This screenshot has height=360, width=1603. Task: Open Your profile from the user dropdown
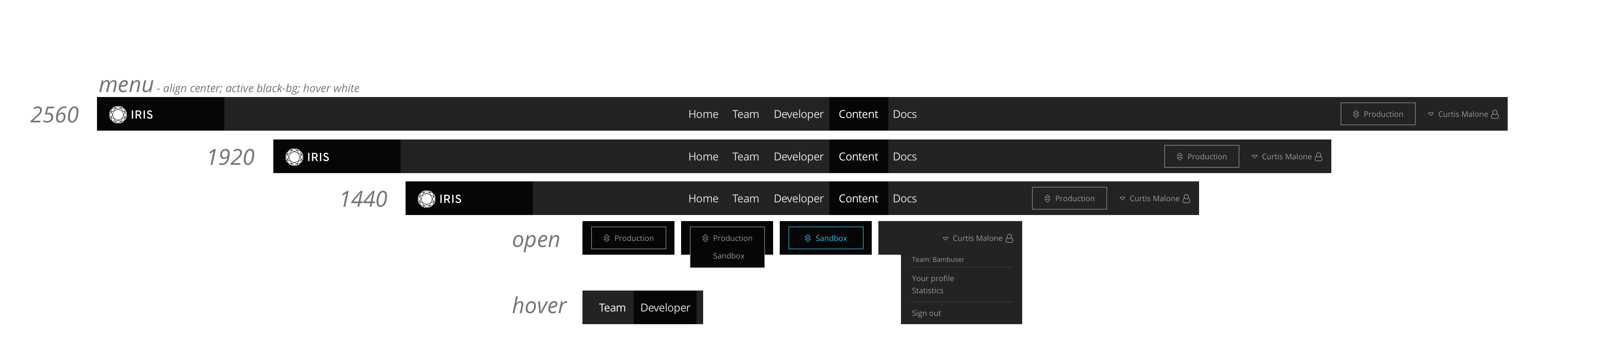933,278
